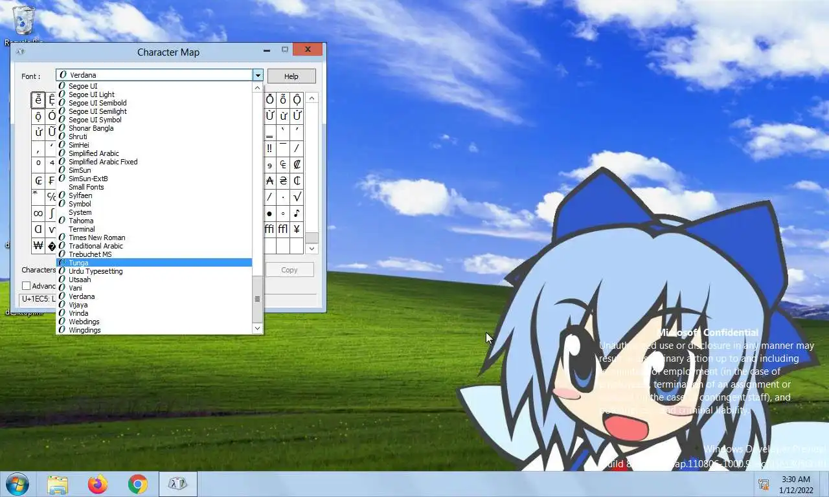Select the double exclamation ‼ character cell
The height and width of the screenshot is (497, 829).
pyautogui.click(x=269, y=148)
